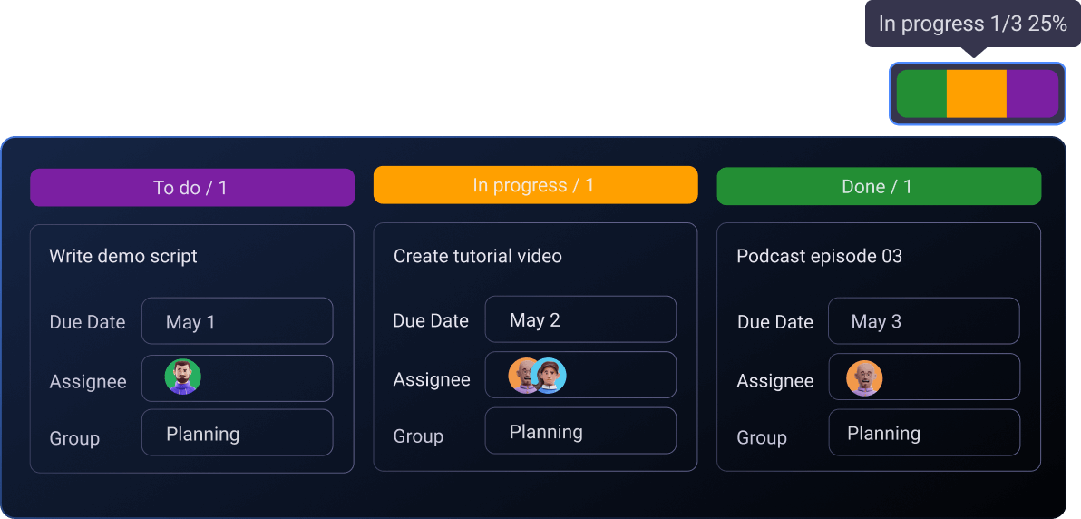Click the bearded assignee avatar on Write demo script
The width and height of the screenshot is (1081, 519).
coord(182,377)
